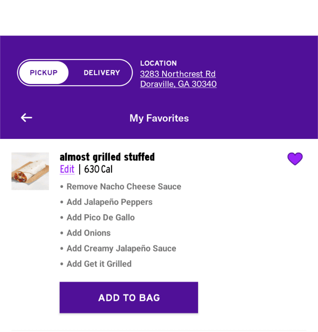Open the burrito item thumbnail

tap(30, 171)
